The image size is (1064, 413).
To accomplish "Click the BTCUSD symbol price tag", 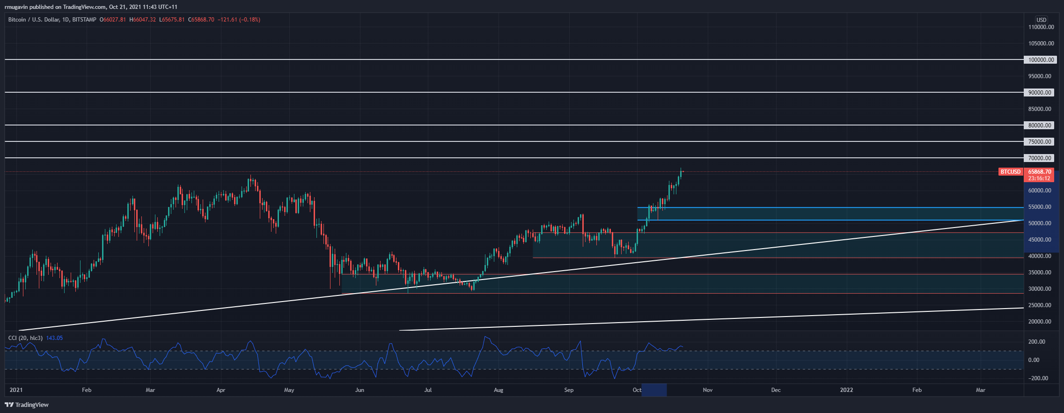I will pyautogui.click(x=1011, y=172).
